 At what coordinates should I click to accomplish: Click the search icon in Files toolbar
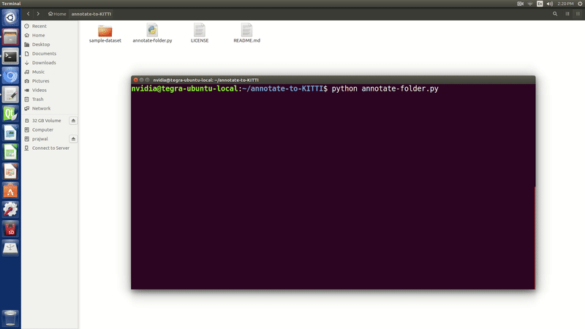click(x=555, y=14)
